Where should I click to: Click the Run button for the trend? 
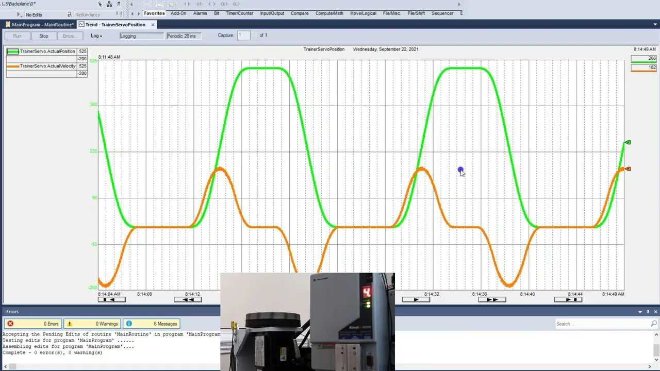click(x=16, y=36)
